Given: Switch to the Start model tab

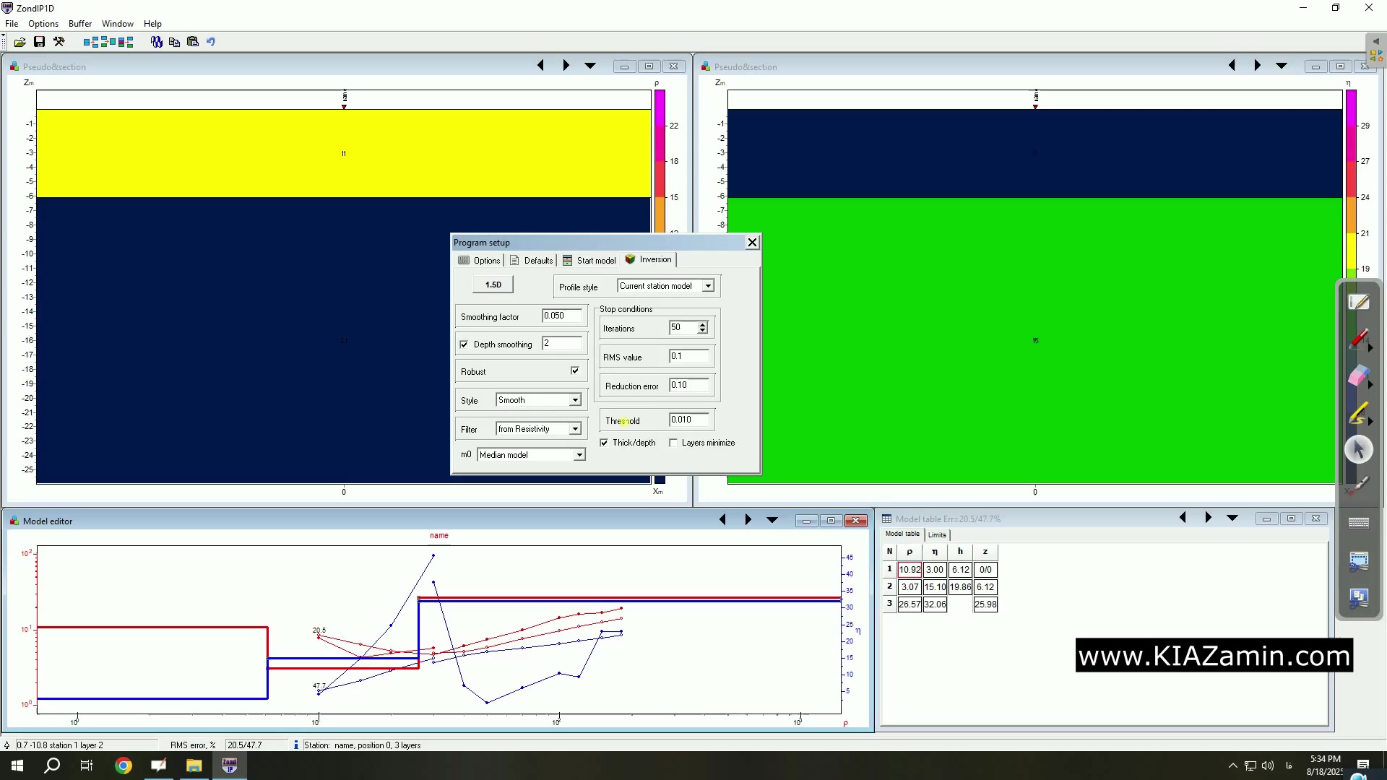Looking at the screenshot, I should 589,260.
